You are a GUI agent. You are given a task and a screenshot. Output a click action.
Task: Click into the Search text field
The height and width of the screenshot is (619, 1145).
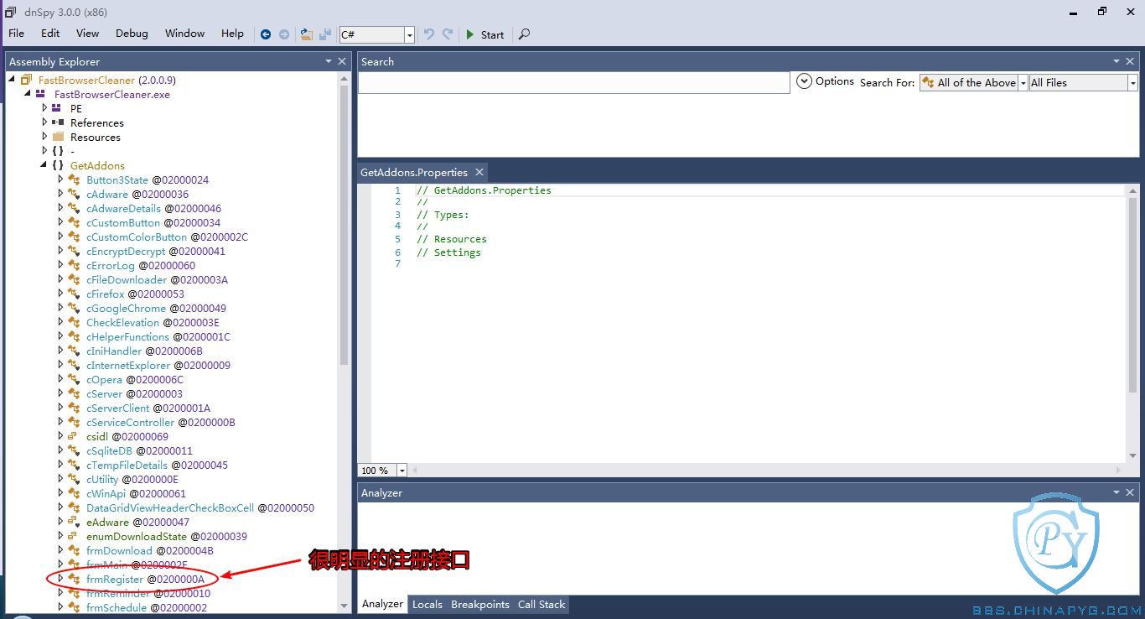point(574,82)
